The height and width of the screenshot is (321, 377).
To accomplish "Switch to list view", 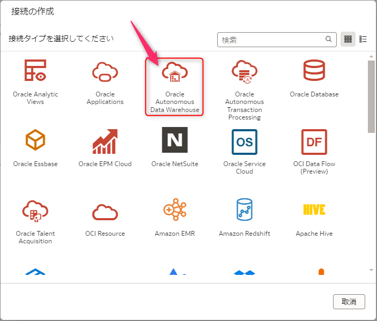I will coord(363,39).
